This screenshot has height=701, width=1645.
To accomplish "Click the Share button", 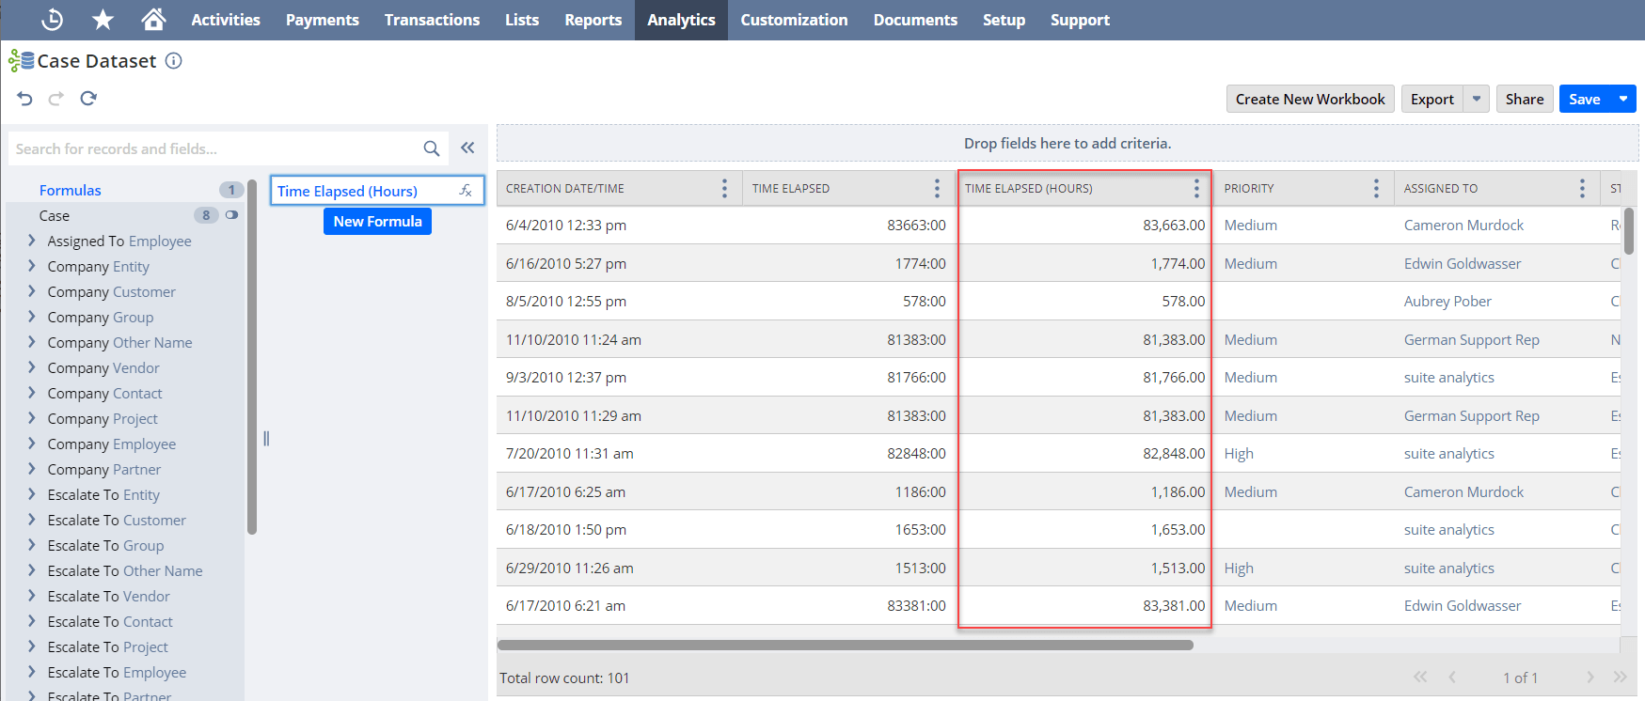I will coord(1525,99).
